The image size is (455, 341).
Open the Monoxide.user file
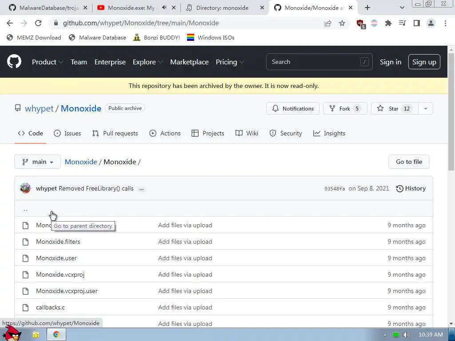(56, 258)
